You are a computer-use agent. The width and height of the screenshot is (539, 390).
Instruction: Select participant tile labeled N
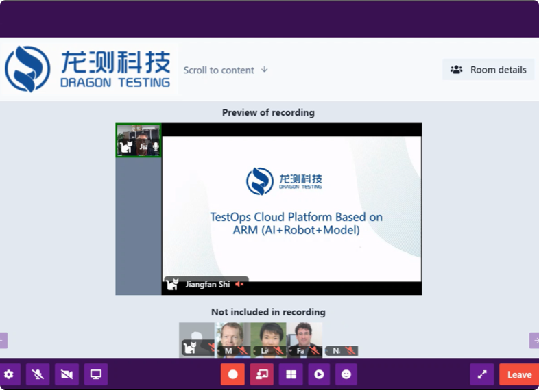(342, 350)
